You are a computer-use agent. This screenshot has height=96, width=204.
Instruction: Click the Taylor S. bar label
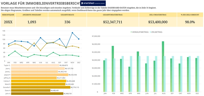pos(7,65)
